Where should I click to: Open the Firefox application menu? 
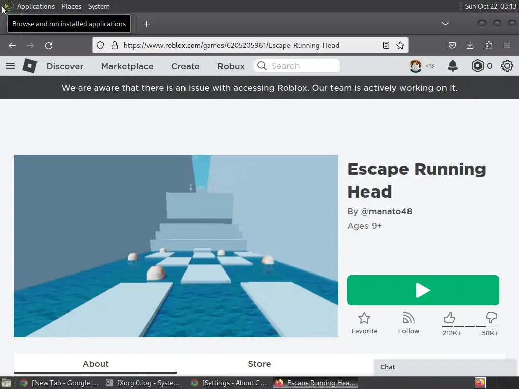click(x=507, y=45)
